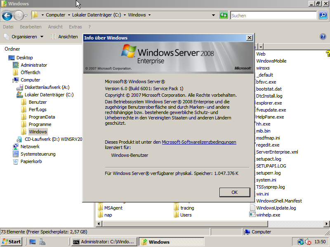Open the Extras menu
Image resolution: width=330 pixels, height=247 pixels.
tap(75, 27)
